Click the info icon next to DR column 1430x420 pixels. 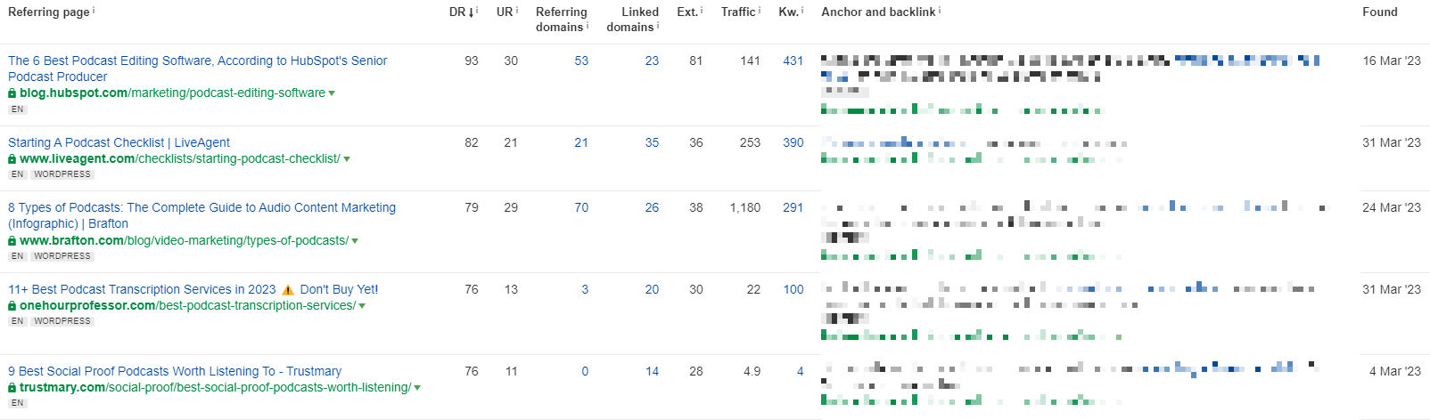(x=477, y=10)
